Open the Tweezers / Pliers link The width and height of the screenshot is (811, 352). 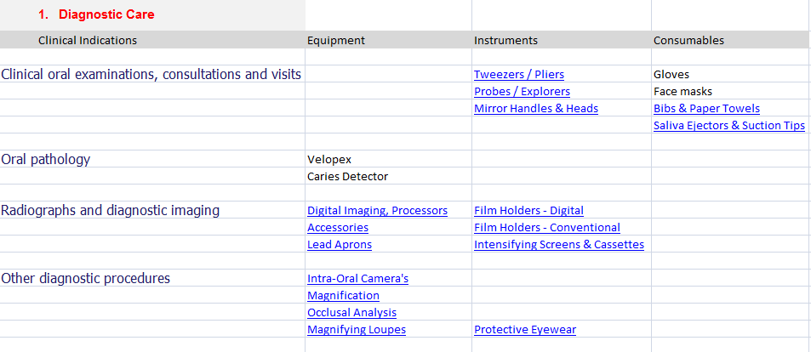point(518,75)
